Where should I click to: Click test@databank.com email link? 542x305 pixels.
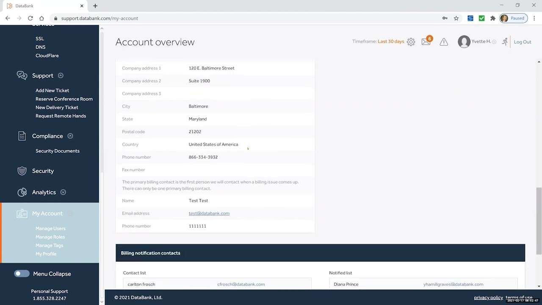pos(209,213)
